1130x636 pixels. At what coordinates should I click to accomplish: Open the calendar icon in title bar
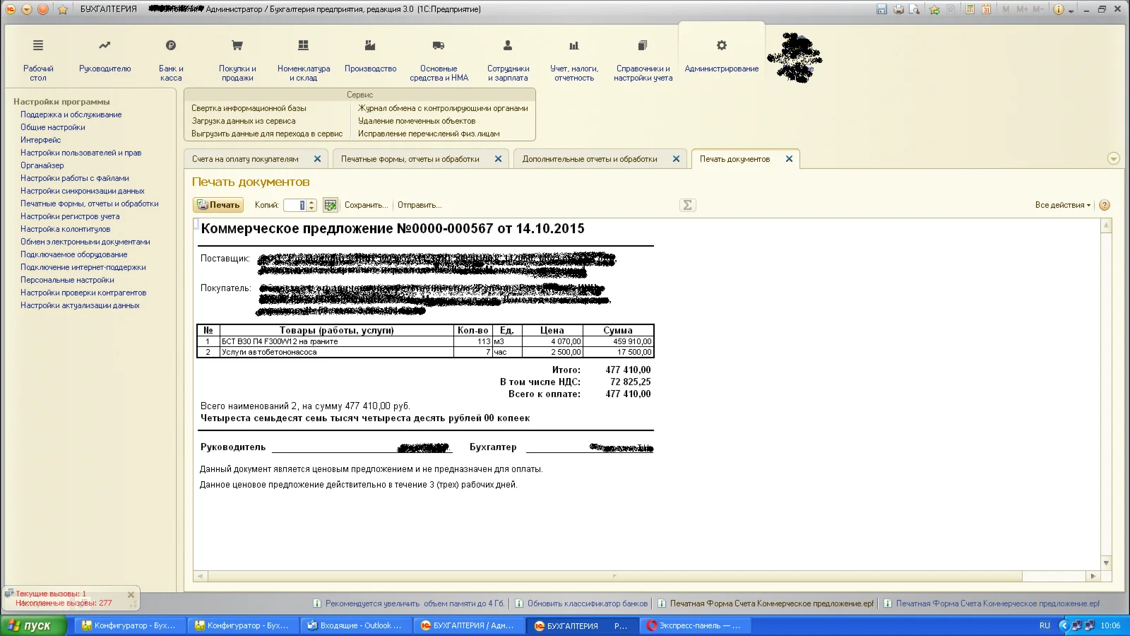pos(986,9)
